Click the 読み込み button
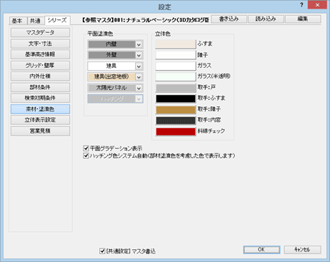 266,19
